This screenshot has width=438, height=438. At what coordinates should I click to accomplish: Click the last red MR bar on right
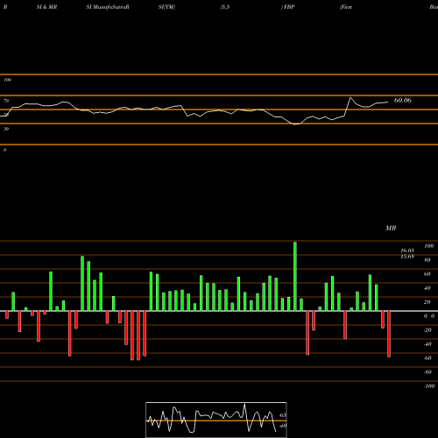coord(389,334)
